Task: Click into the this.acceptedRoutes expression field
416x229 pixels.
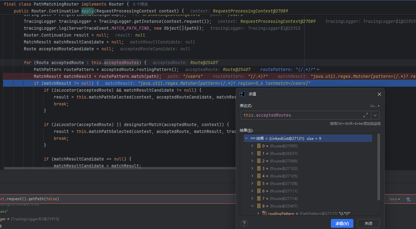Action: coord(306,115)
